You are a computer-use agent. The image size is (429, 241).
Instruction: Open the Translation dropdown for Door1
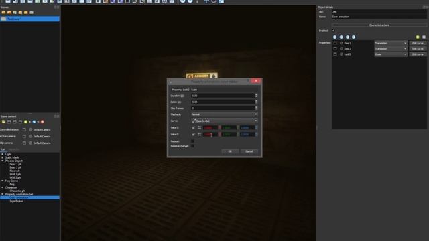click(390, 43)
